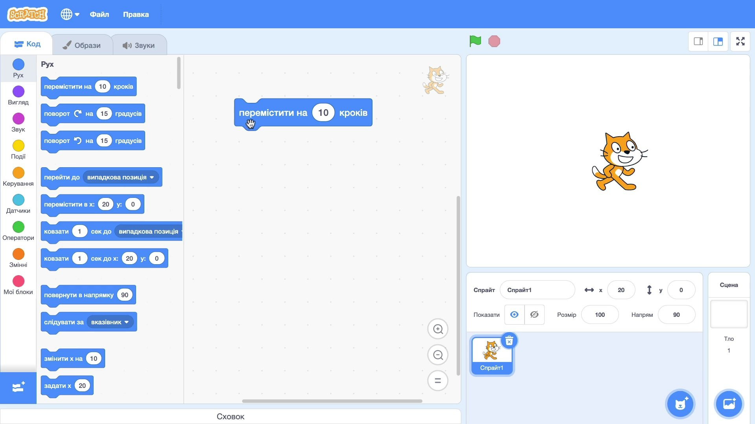
Task: Open the Файл menu
Action: (99, 14)
